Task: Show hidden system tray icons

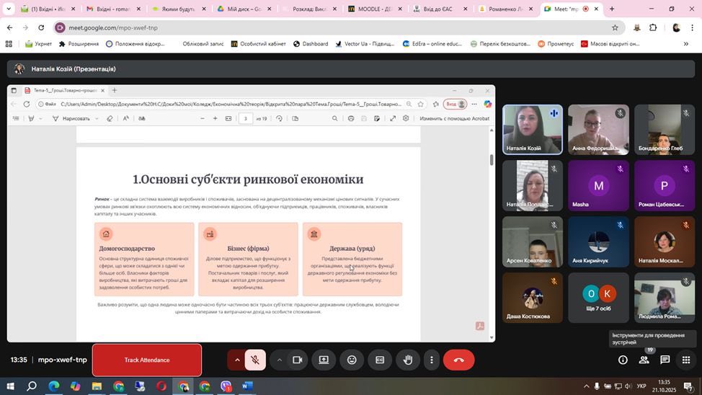Action: (x=586, y=386)
